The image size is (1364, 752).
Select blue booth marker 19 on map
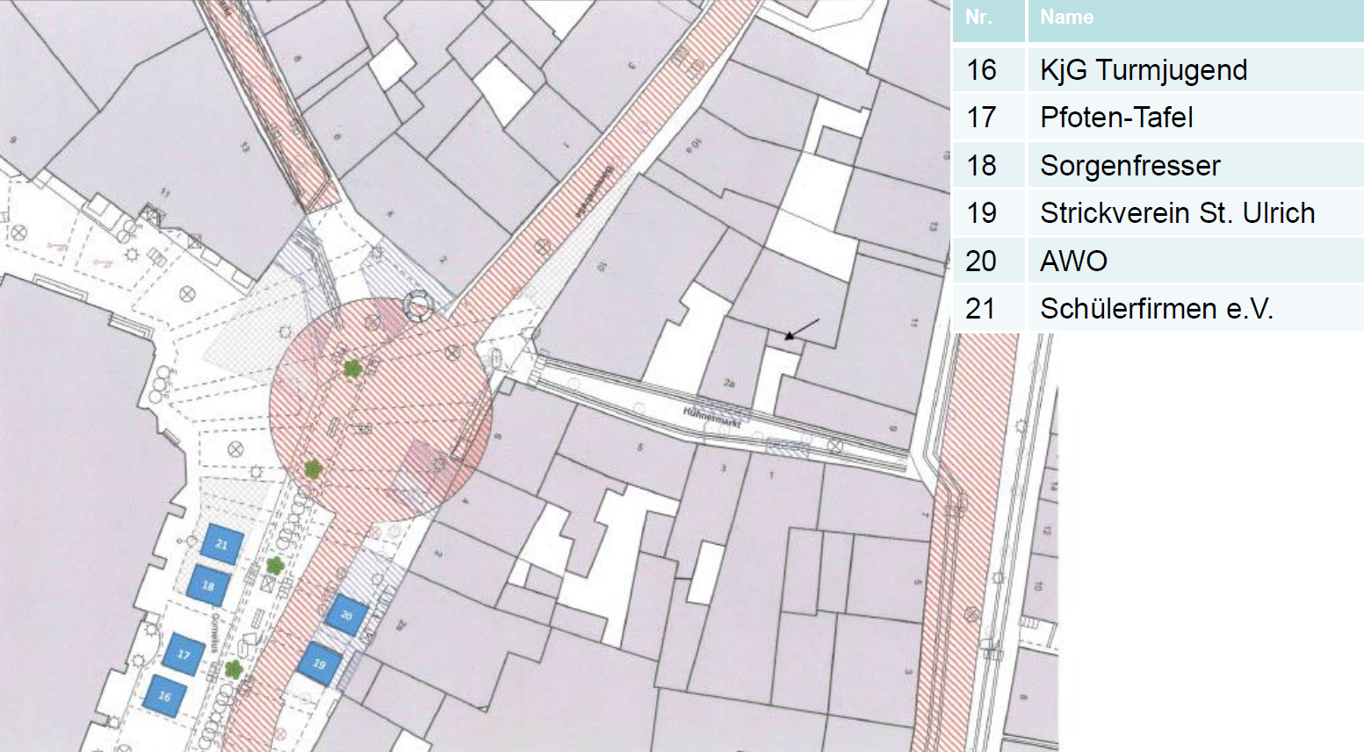coord(319,662)
